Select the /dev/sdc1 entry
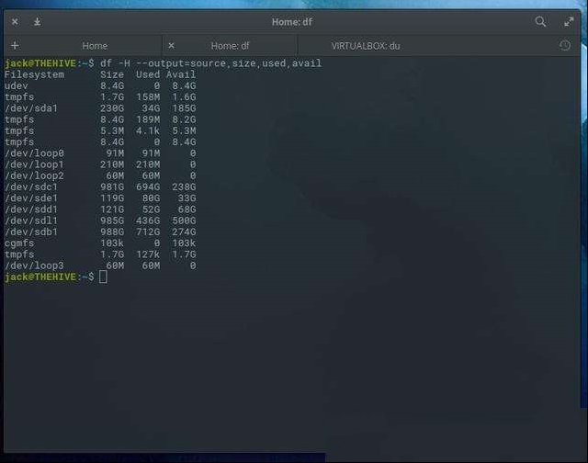The image size is (588, 463). point(31,187)
